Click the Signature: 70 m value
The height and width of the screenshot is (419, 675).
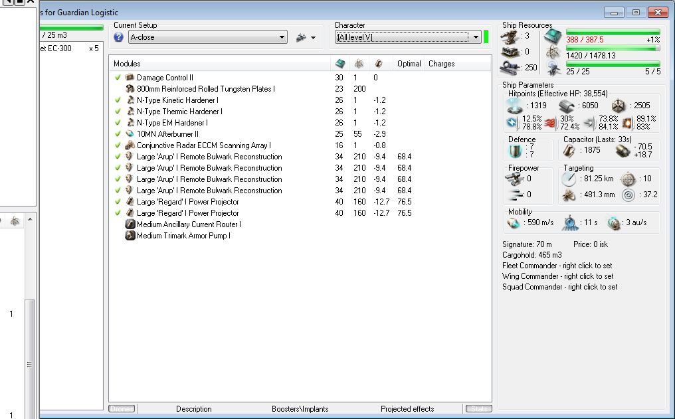[x=527, y=244]
